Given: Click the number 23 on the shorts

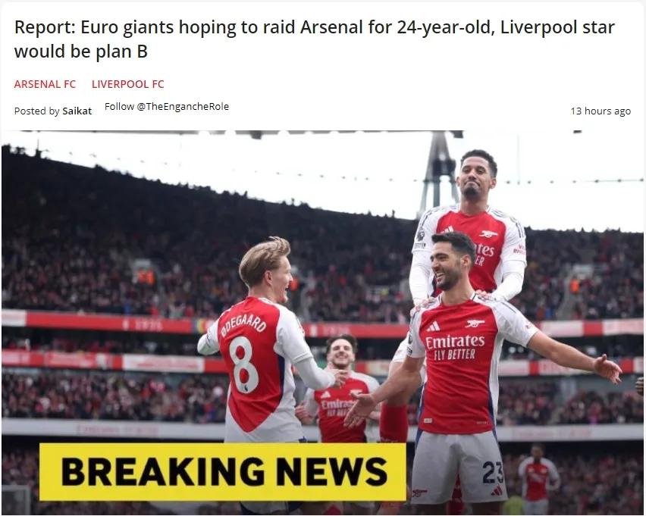Looking at the screenshot, I should point(492,472).
